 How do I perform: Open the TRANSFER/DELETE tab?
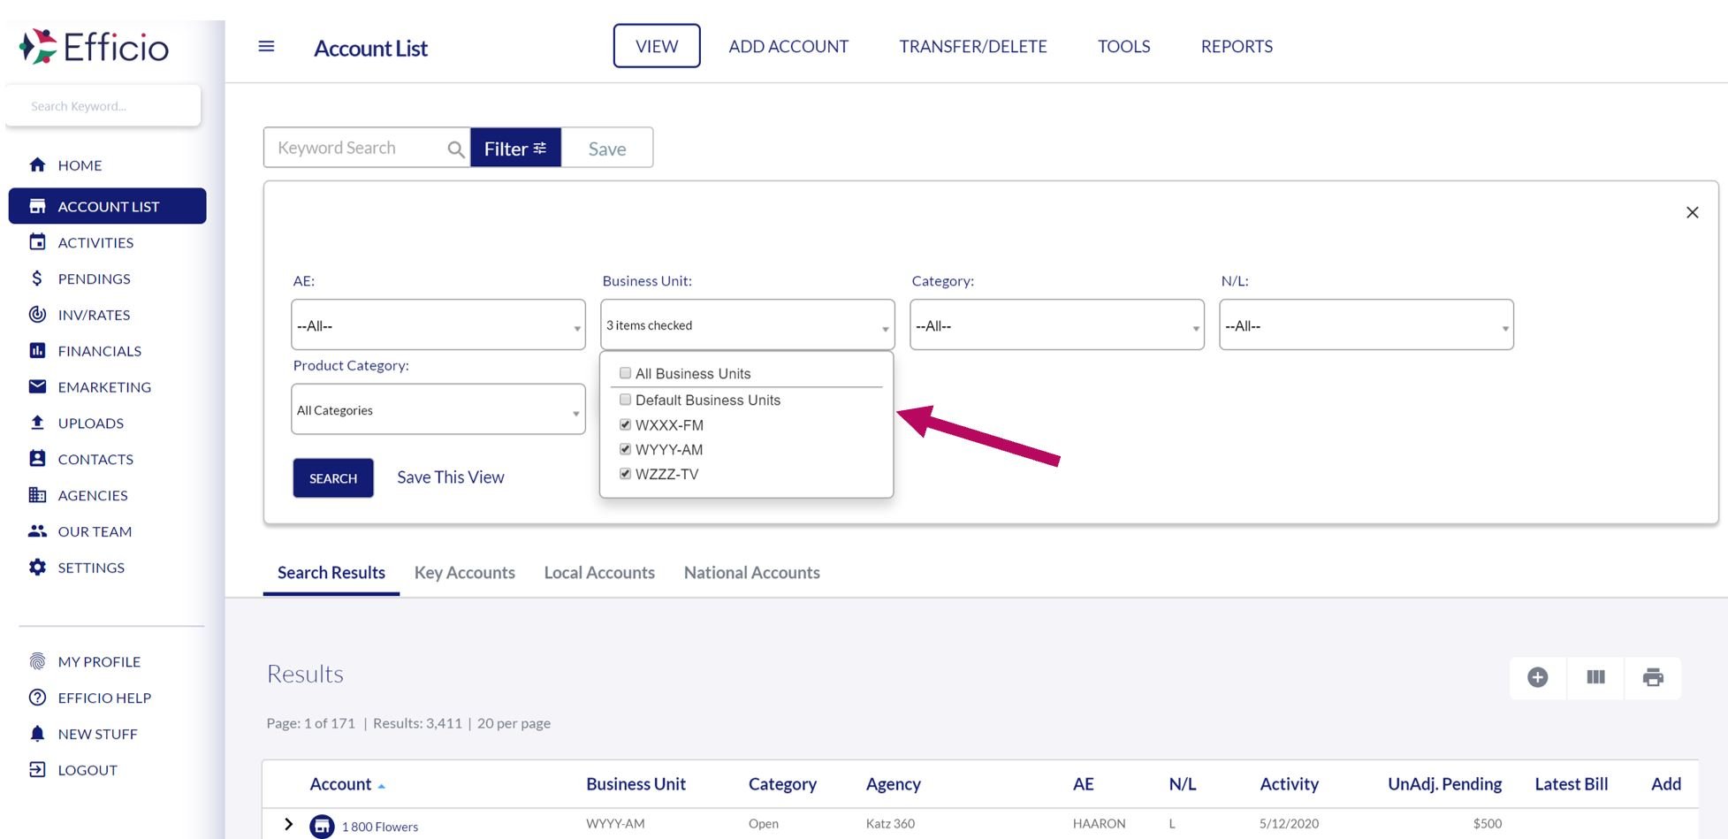973,46
